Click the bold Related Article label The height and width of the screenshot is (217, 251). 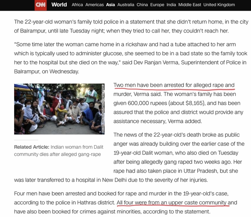(31, 147)
